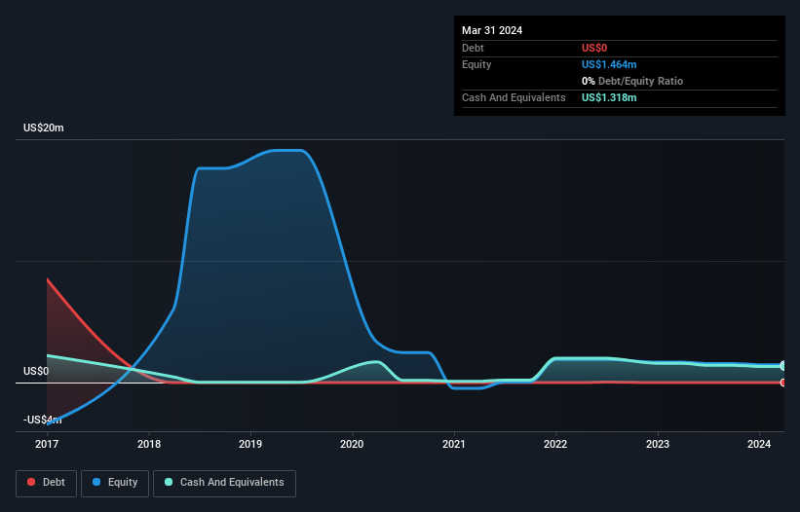
Task: Click the US$20m y-axis label
Action: point(44,128)
